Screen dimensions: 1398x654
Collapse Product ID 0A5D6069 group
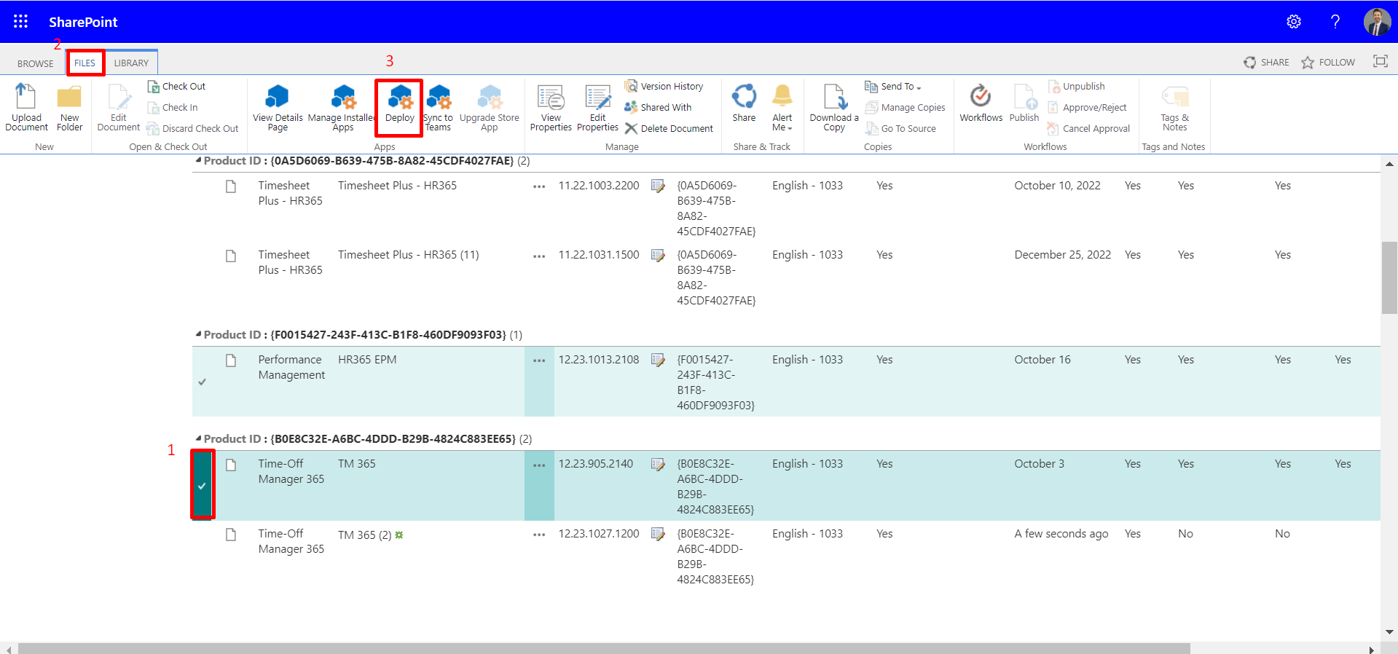(x=199, y=160)
